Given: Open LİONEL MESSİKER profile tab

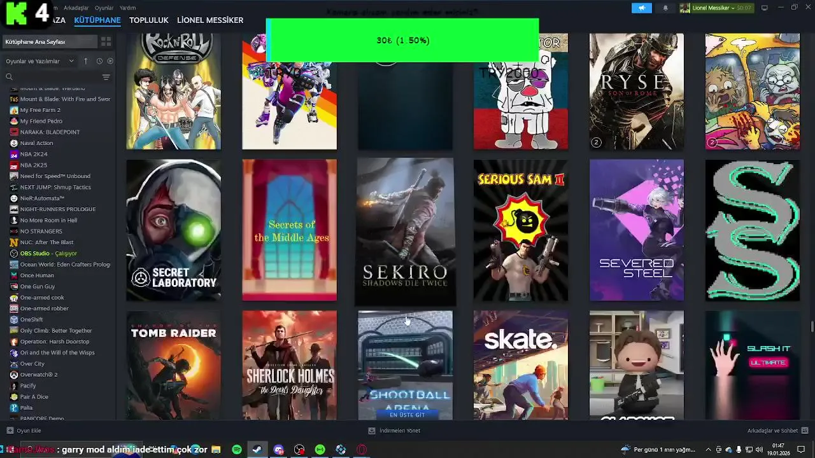Looking at the screenshot, I should click(x=210, y=20).
